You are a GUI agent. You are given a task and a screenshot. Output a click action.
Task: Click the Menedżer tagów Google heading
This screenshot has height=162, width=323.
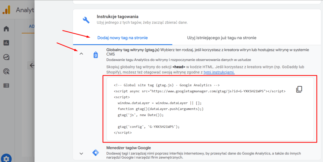pos(129,148)
